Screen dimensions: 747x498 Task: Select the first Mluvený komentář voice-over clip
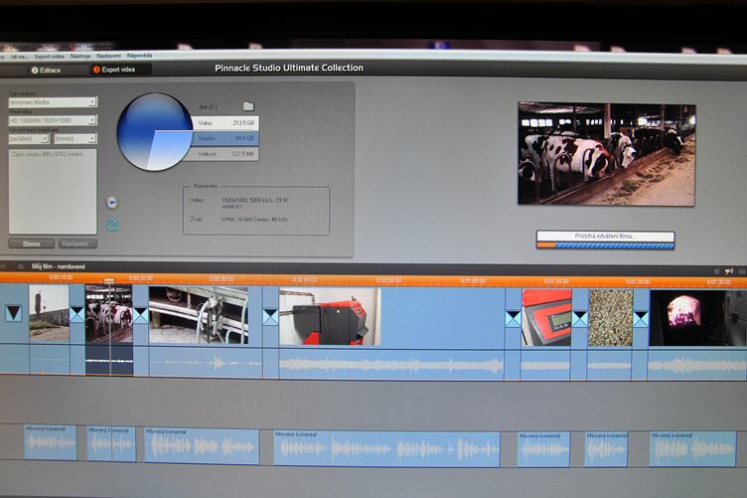(x=50, y=442)
